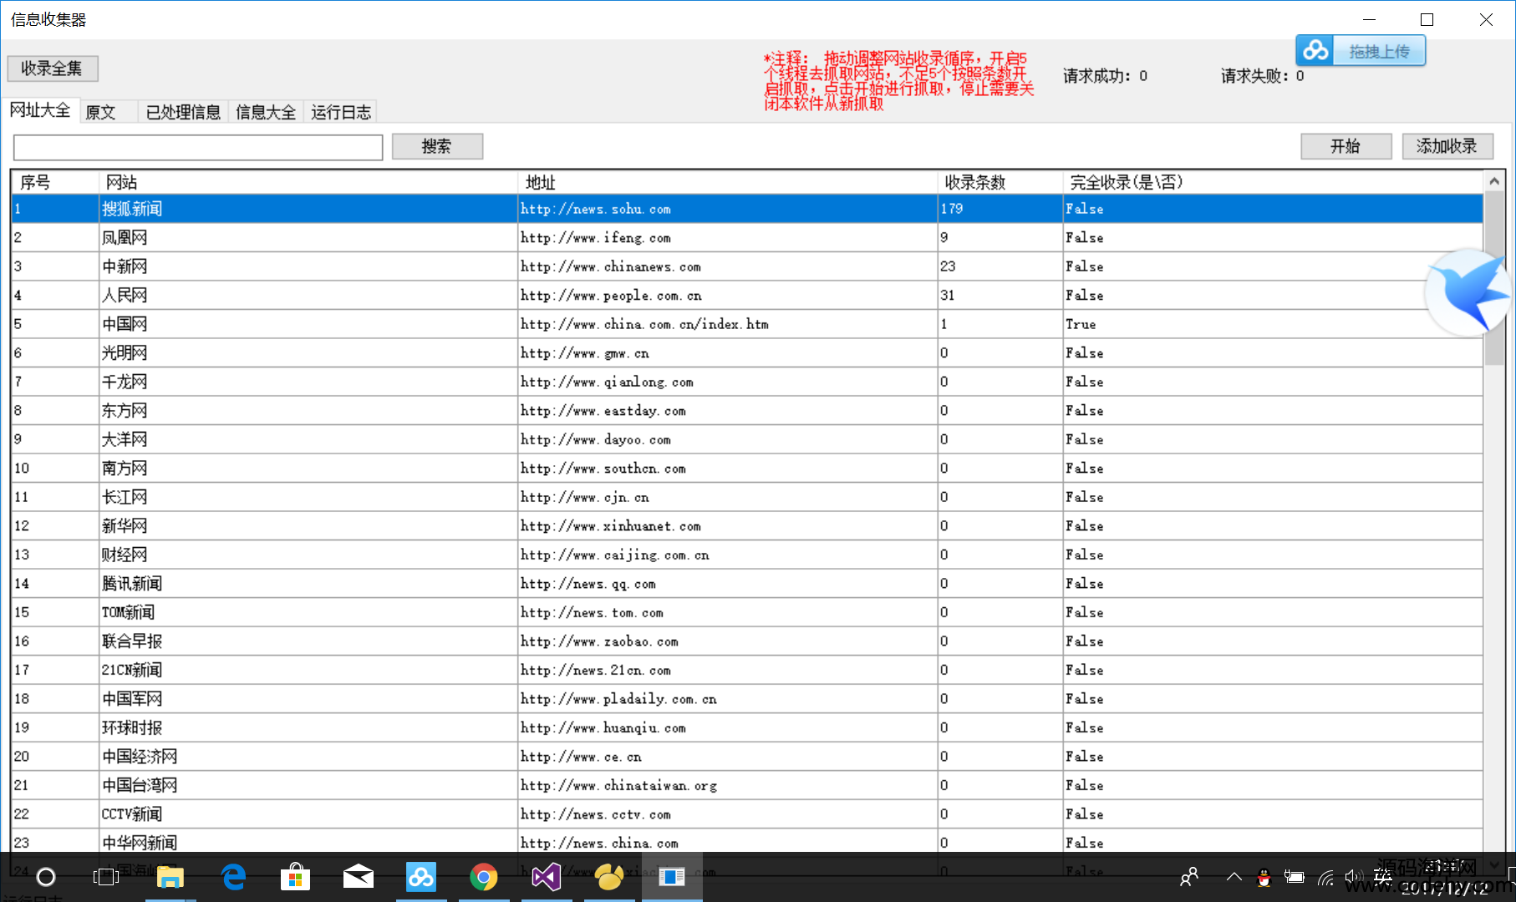This screenshot has height=902, width=1516.
Task: Click the 搜索 button
Action: (437, 146)
